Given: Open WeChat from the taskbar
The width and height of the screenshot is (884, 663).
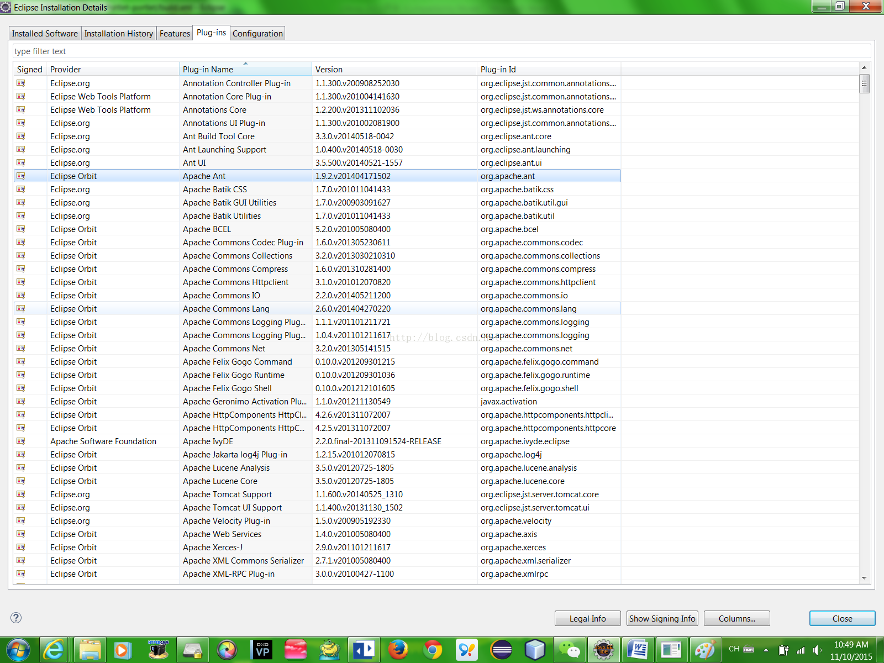Looking at the screenshot, I should pos(569,650).
